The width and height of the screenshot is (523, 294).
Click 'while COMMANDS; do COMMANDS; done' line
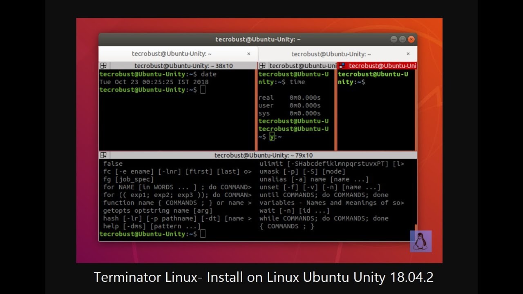click(x=324, y=218)
